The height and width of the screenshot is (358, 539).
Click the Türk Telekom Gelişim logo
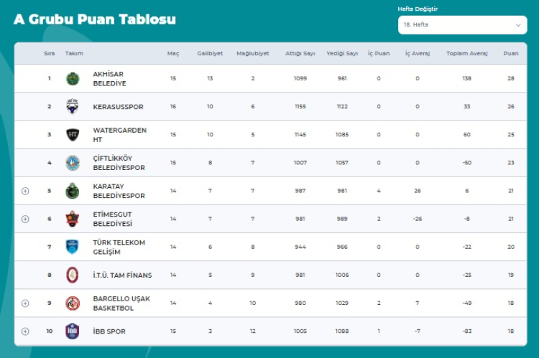(x=73, y=247)
